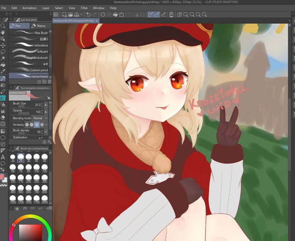Select the Decoration grass tool
This screenshot has height=241, width=295.
(x=3, y=111)
